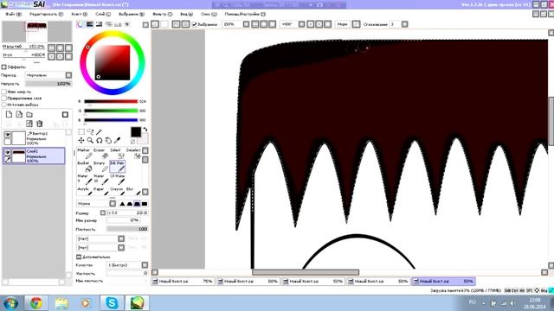Swap foreground and background colors
Viewport: 554px width, 311px height.
145,130
